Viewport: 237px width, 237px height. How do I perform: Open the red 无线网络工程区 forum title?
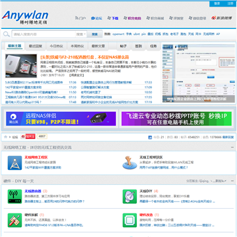[x=36, y=157]
